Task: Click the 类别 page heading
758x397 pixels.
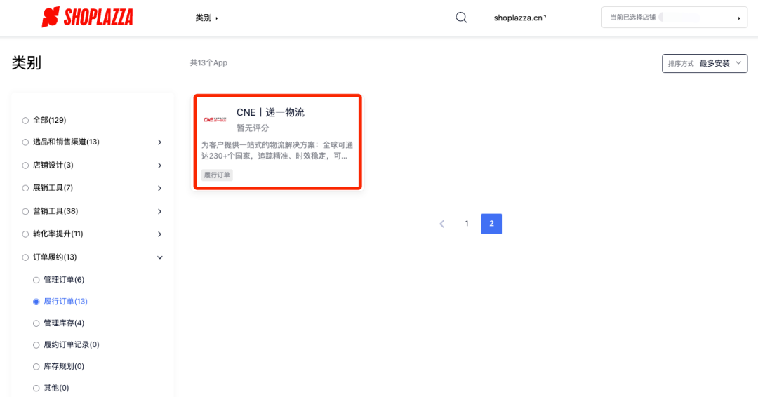Action: point(27,63)
